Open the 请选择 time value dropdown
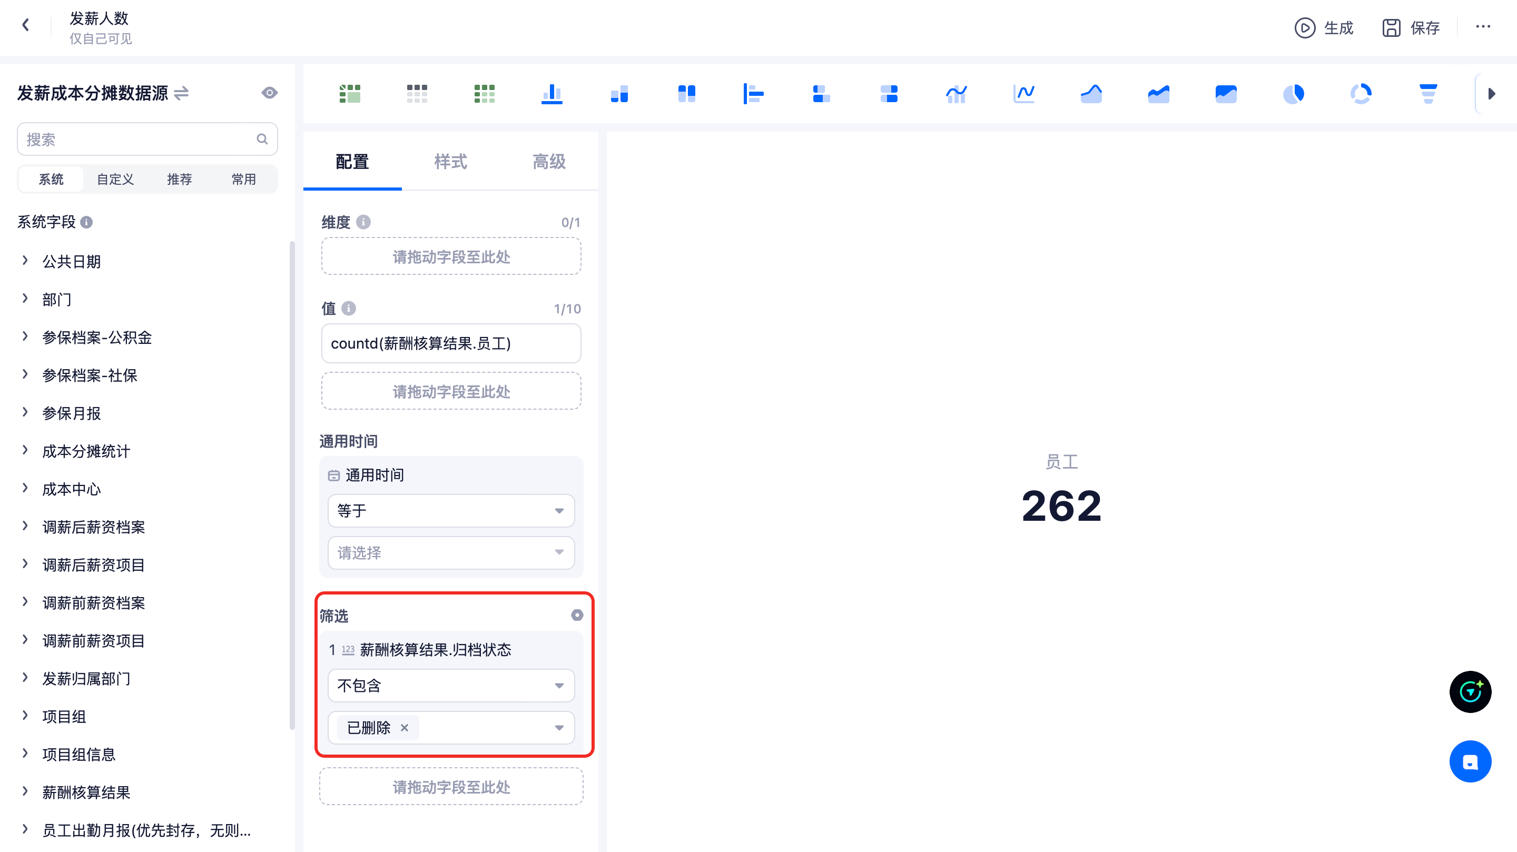Viewport: 1517px width, 852px height. point(451,552)
